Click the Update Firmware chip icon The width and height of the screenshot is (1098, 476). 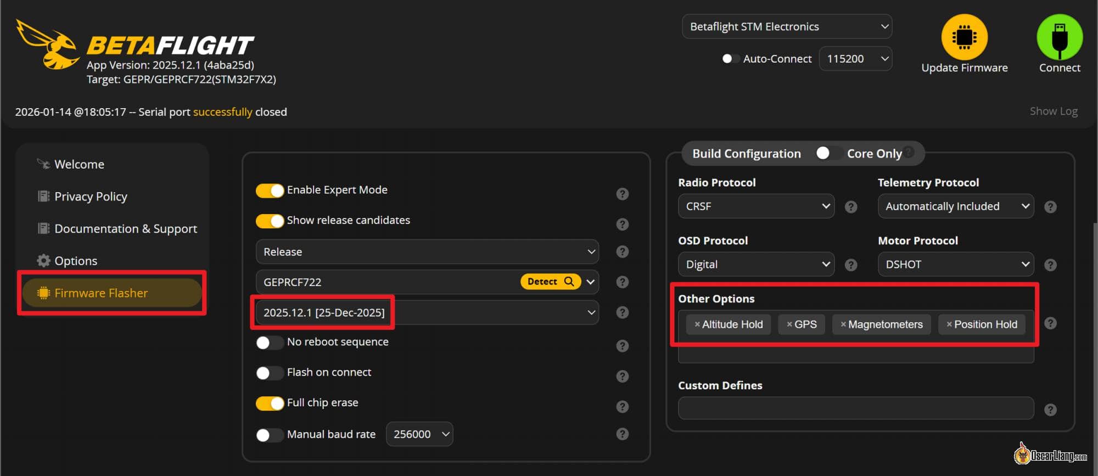coord(964,37)
